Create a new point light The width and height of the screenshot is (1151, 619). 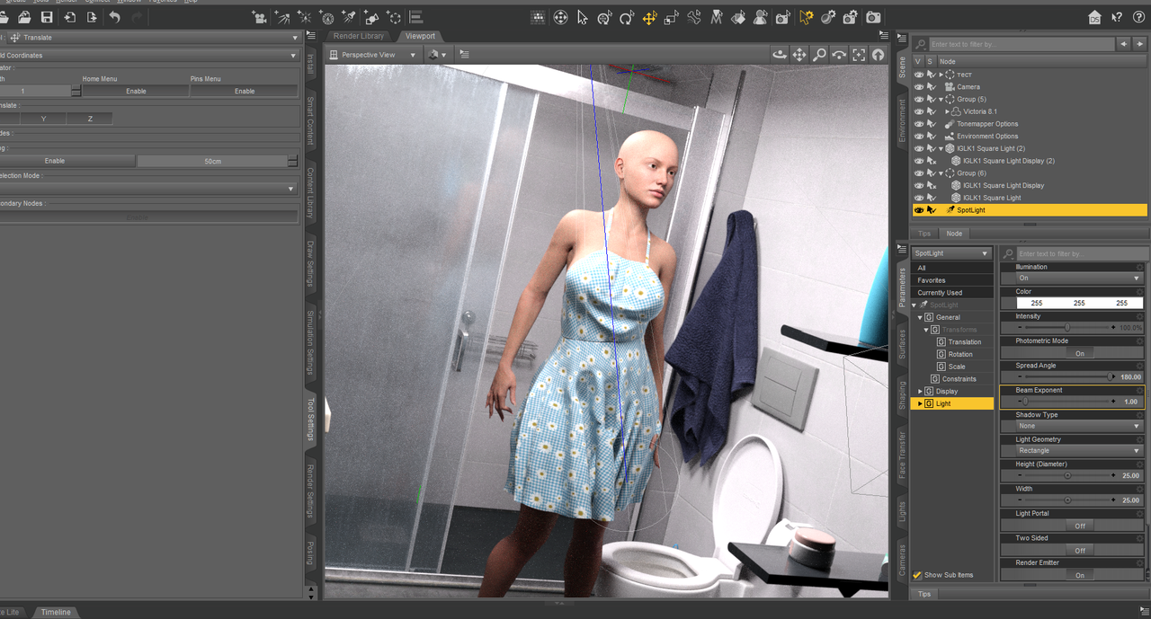[x=305, y=17]
